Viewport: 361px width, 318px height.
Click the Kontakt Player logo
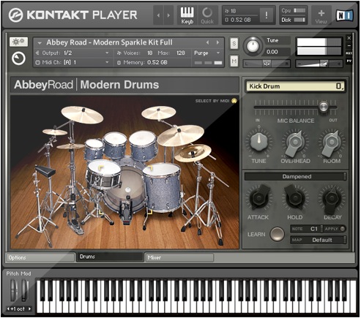click(72, 15)
